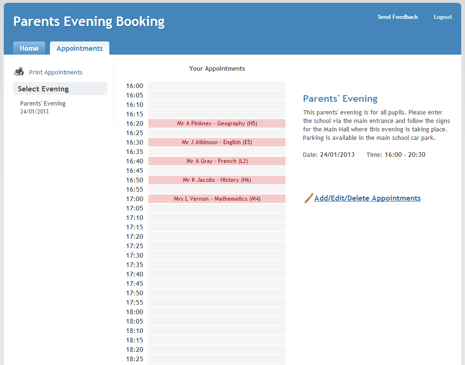Screen dimensions: 465x365
Task: Click the empty 18:20 time slot
Action: point(217,349)
